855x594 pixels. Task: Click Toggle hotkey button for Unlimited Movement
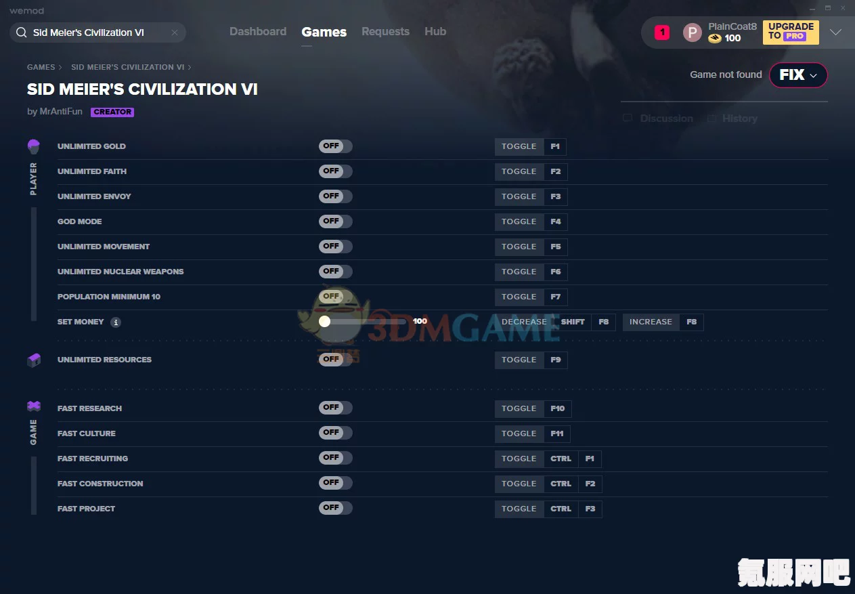[x=519, y=247]
